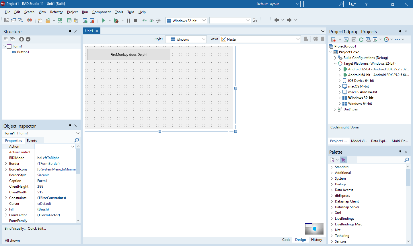Open the Default Layout dropdown
This screenshot has height=246, width=413.
pyautogui.click(x=297, y=4)
